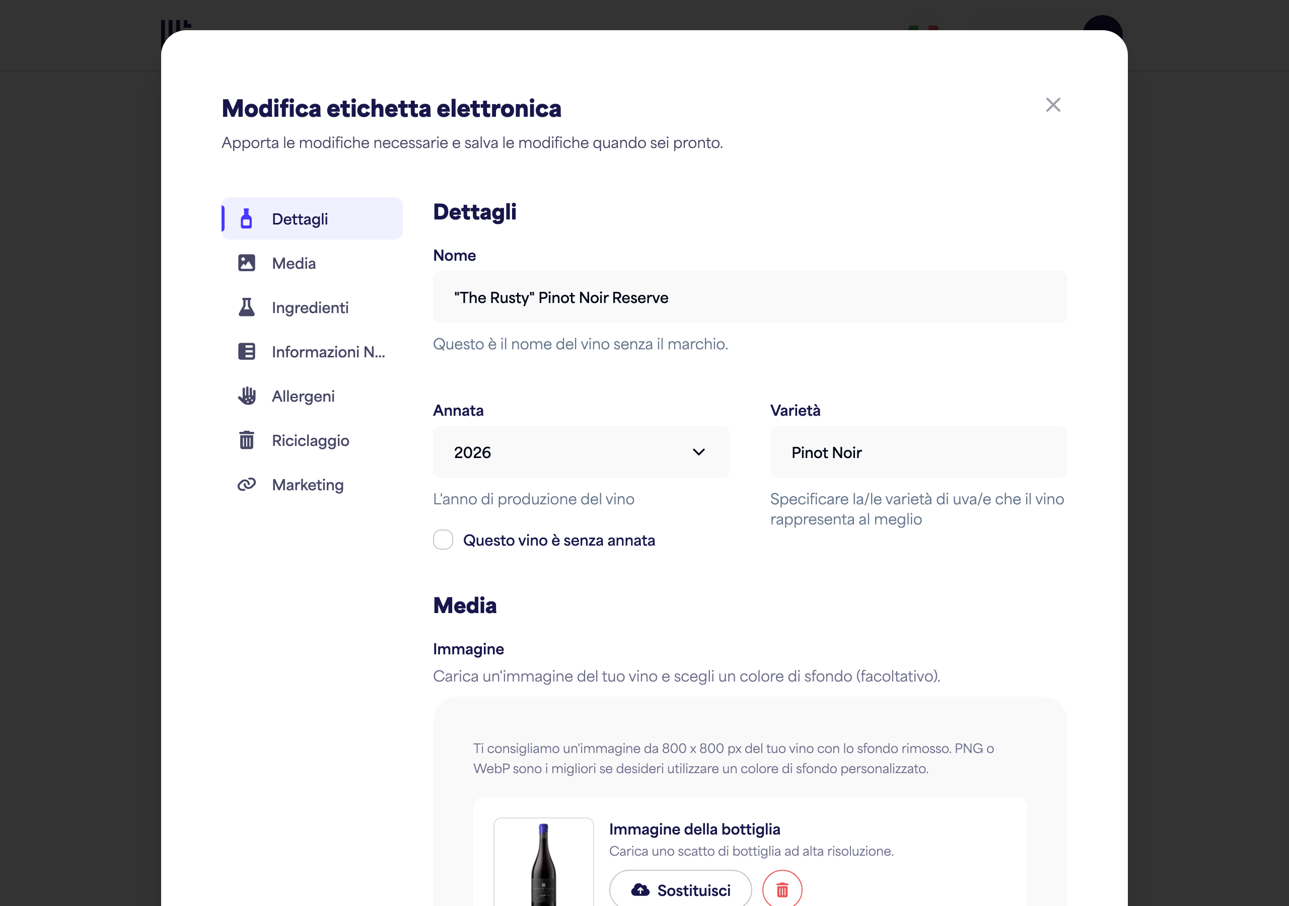1289x906 pixels.
Task: Open the Annata year dropdown
Action: 581,452
